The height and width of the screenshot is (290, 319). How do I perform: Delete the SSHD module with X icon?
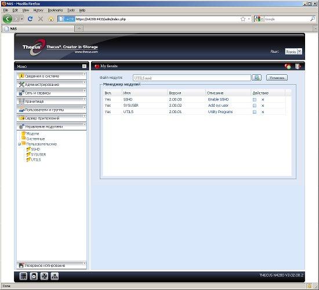(x=263, y=100)
